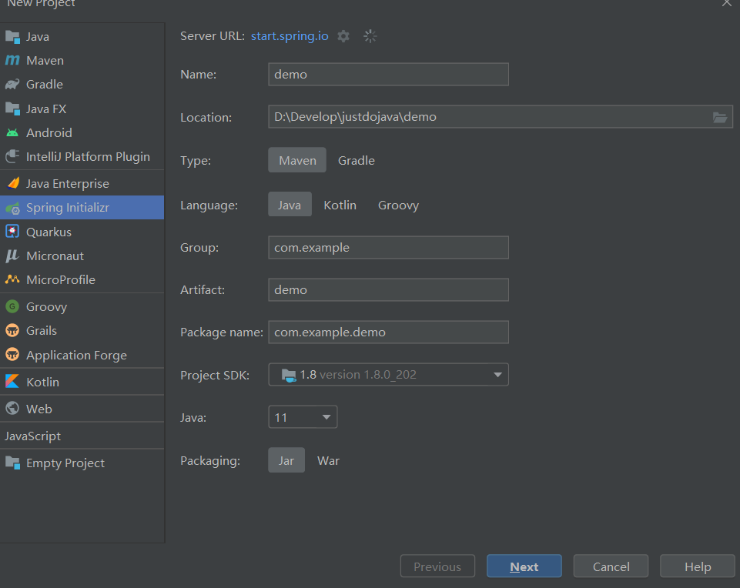Click the Empty Project folder icon

coord(12,463)
